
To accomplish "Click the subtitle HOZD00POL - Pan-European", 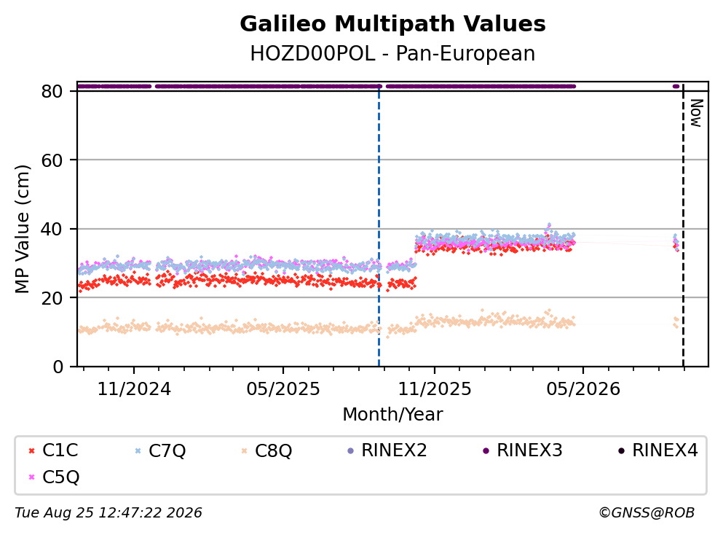I will point(393,53).
